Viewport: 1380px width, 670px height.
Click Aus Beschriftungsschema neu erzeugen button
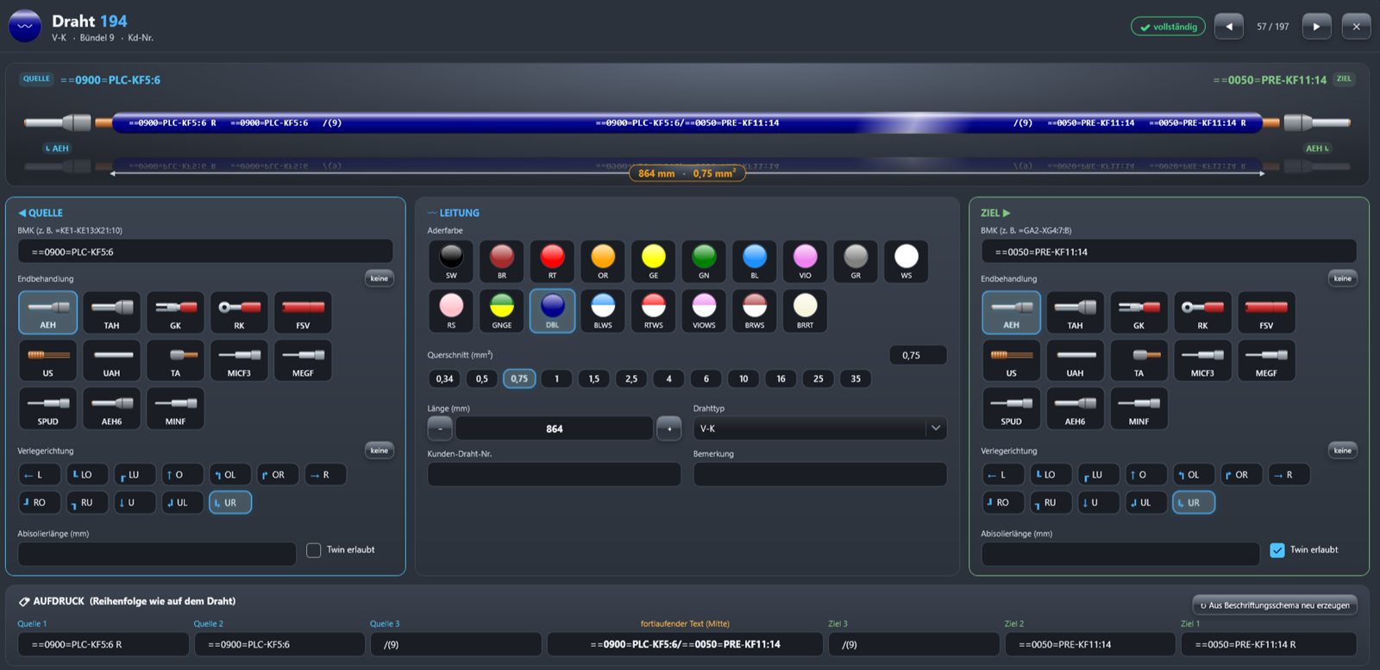1275,605
